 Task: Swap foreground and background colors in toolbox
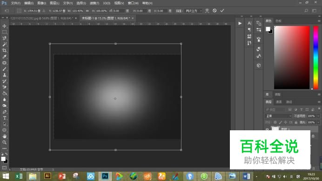click(x=7, y=154)
